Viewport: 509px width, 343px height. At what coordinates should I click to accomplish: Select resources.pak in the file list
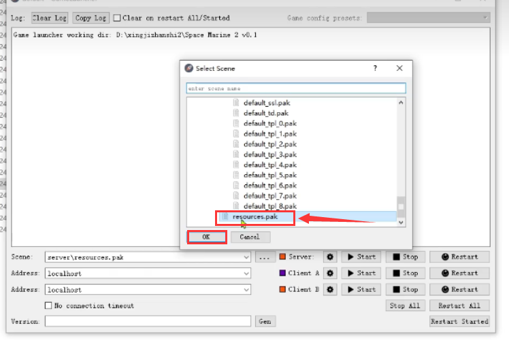click(255, 217)
